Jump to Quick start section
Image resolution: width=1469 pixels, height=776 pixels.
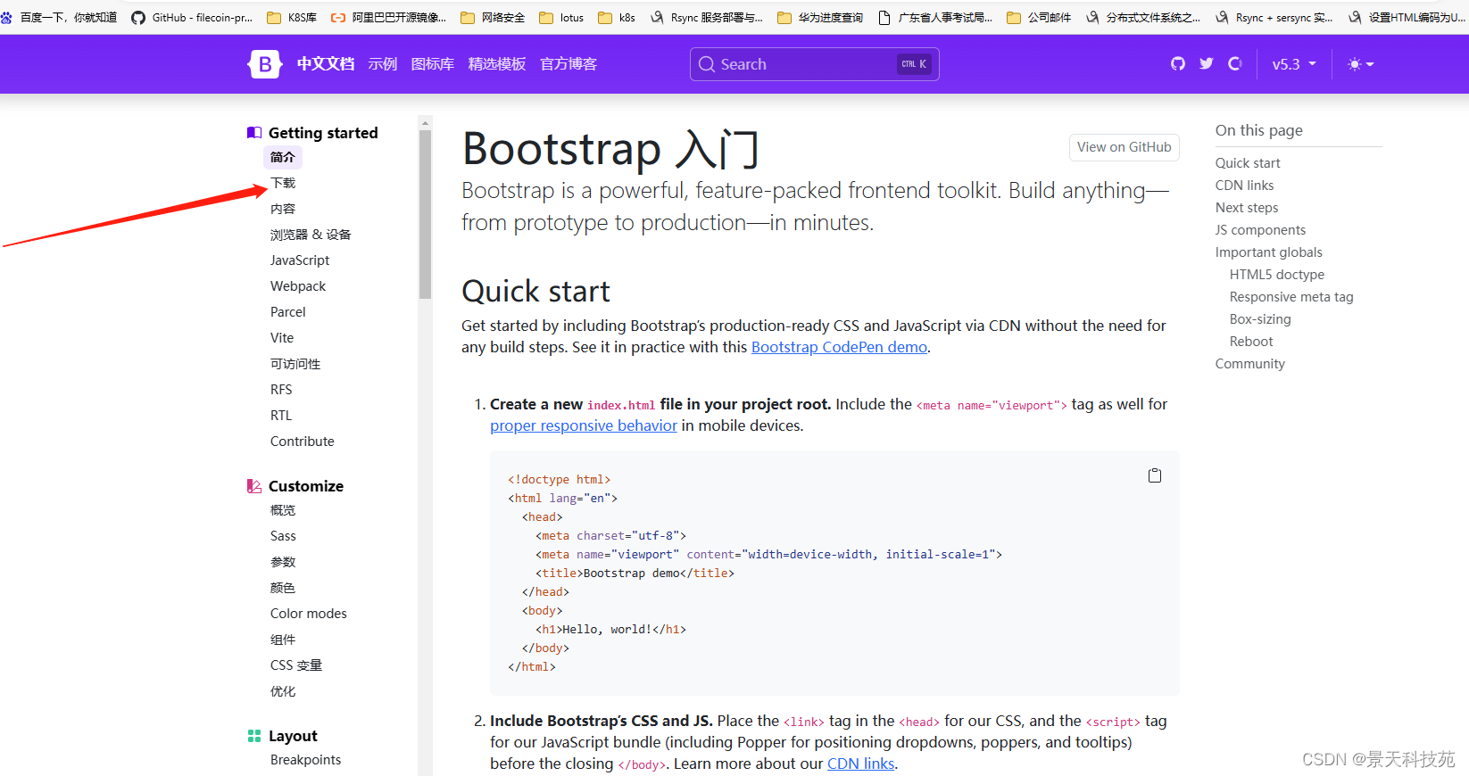tap(1248, 163)
